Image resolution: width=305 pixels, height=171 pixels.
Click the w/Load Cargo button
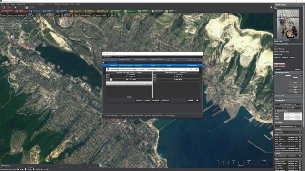[x=170, y=116]
